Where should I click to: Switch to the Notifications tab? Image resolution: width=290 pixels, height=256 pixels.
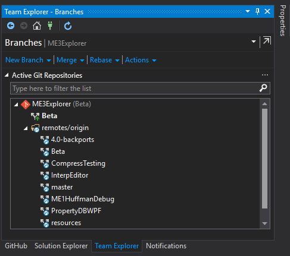(x=166, y=246)
